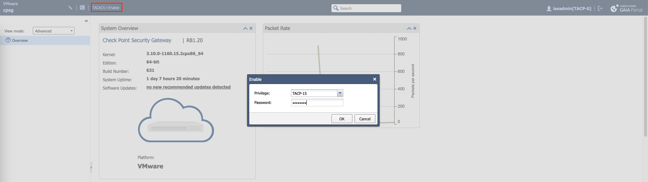The image size is (648, 182).
Task: Close the Enable dialog with X
Action: click(x=375, y=79)
